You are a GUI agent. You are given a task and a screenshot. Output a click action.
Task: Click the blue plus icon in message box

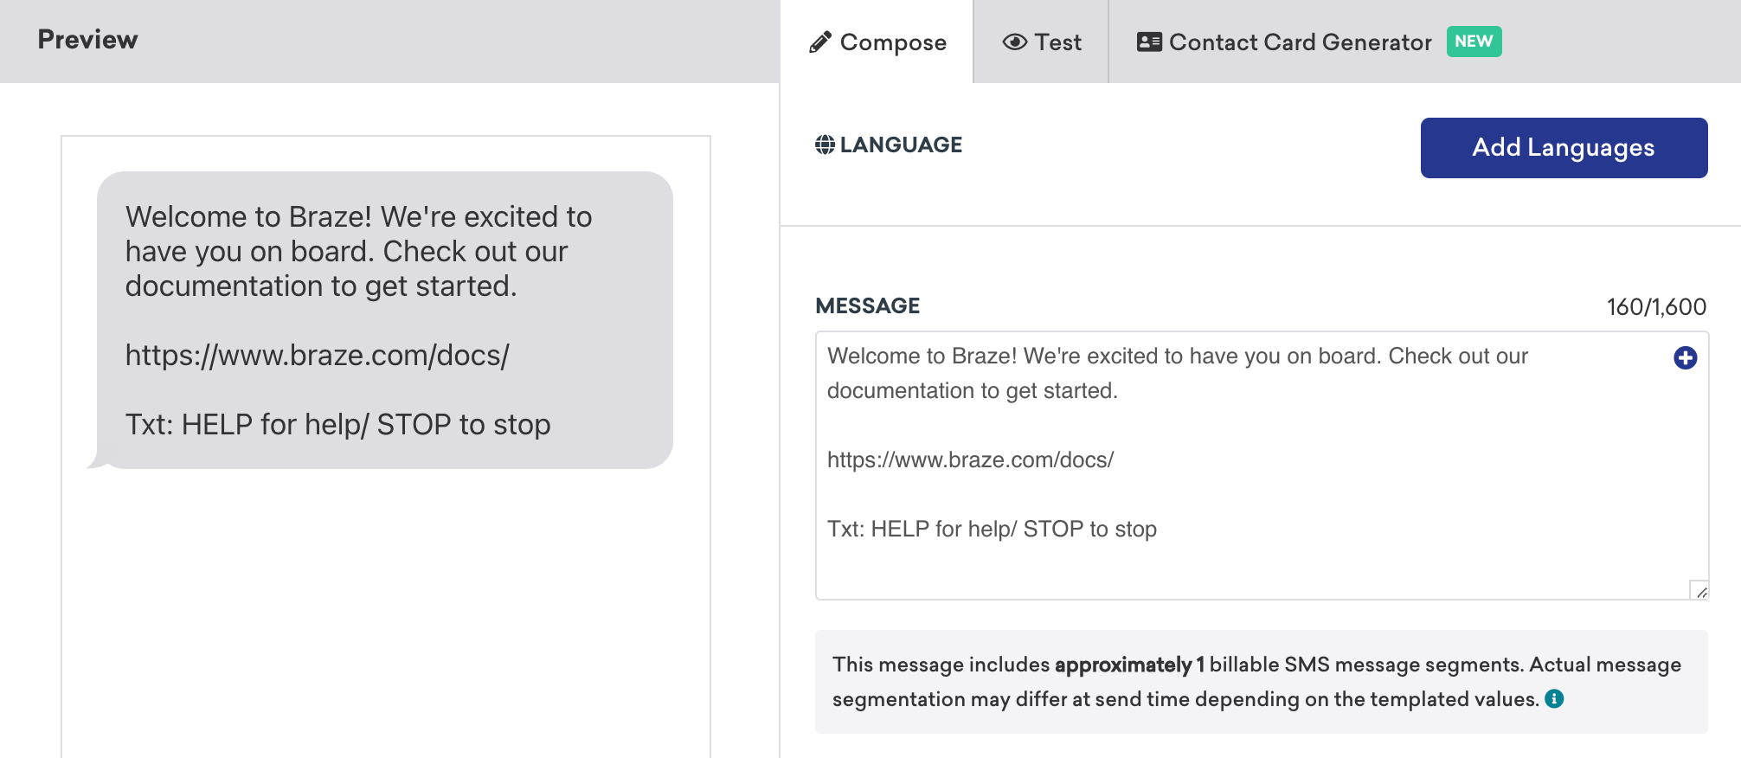(1685, 357)
